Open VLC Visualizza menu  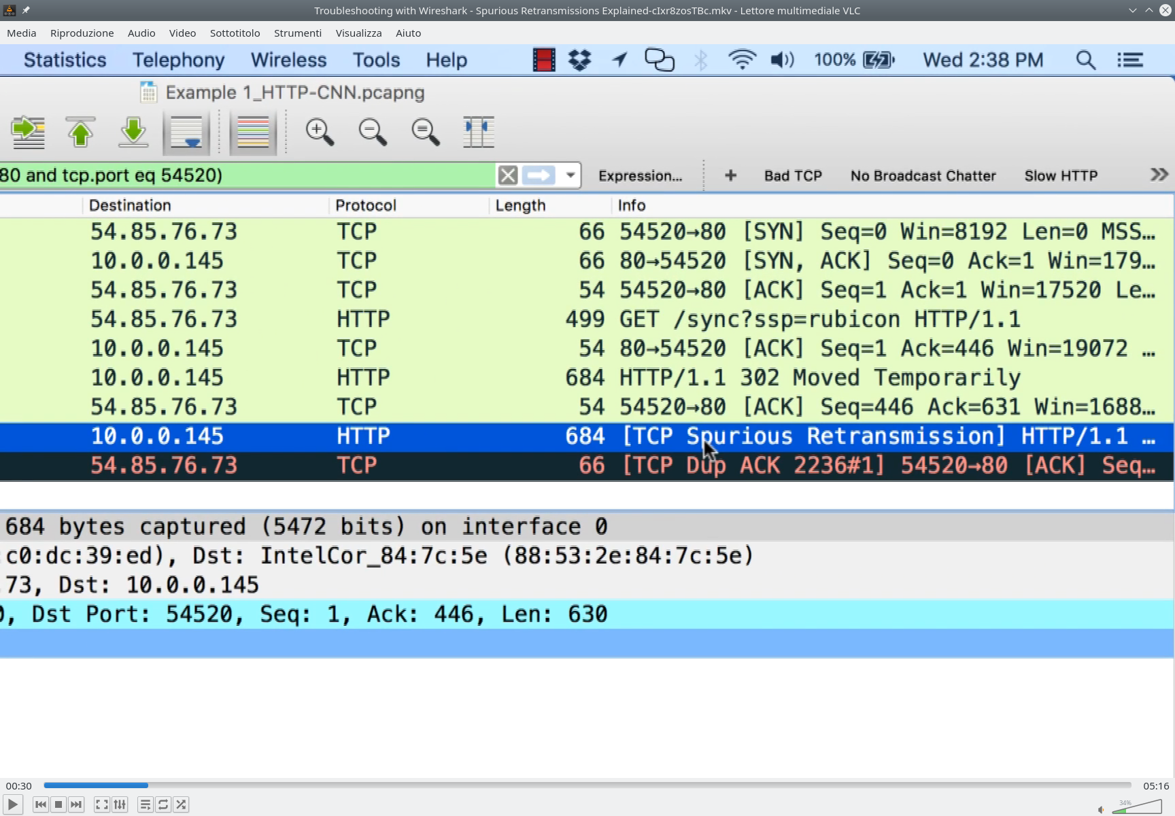tap(358, 33)
